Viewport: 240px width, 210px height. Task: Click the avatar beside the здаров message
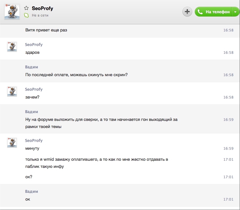[x=12, y=47]
